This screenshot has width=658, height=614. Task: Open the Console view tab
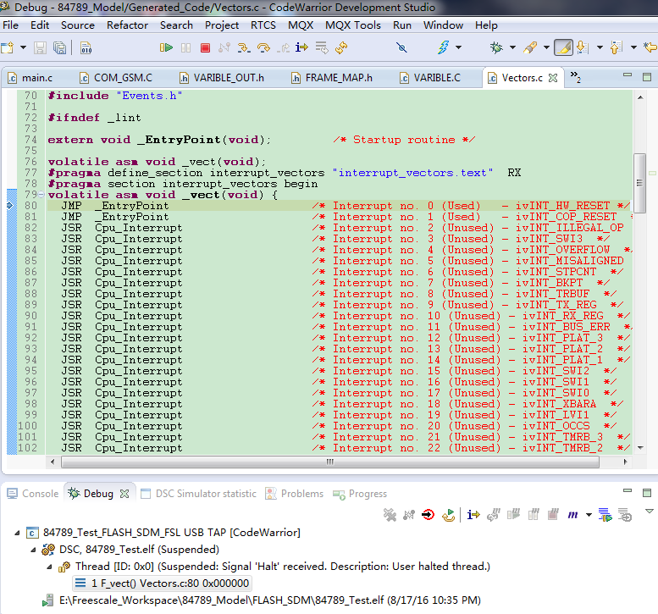(x=33, y=494)
